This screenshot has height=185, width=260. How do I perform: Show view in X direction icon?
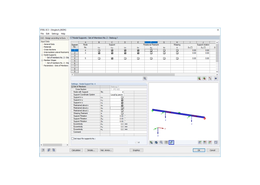tap(200, 142)
